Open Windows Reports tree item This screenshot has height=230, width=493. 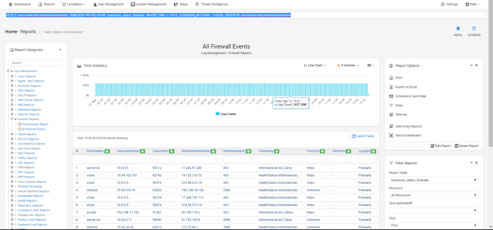(x=29, y=85)
